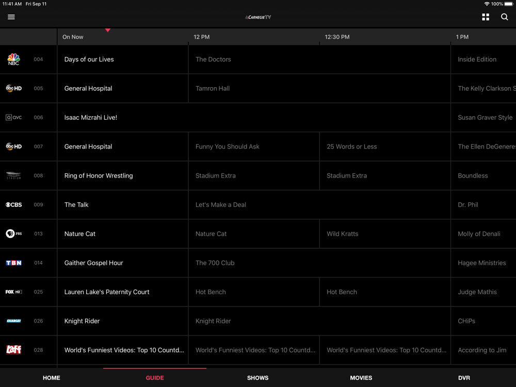Open Days of our Lives on NBC
The width and height of the screenshot is (516, 387).
[123, 59]
